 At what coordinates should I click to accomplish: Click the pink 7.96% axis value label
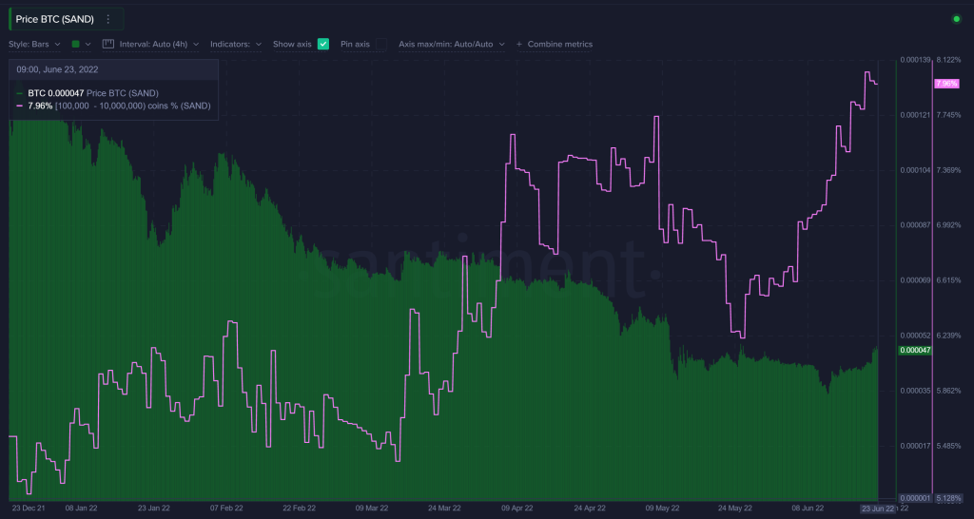tap(946, 84)
